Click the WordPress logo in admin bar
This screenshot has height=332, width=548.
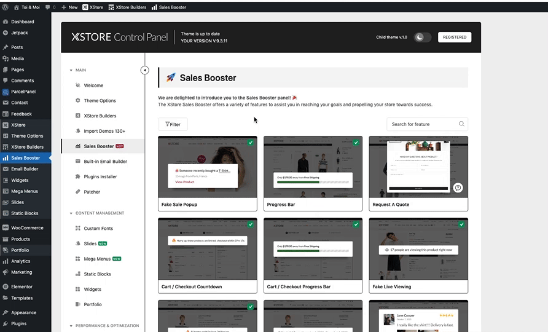5,7
